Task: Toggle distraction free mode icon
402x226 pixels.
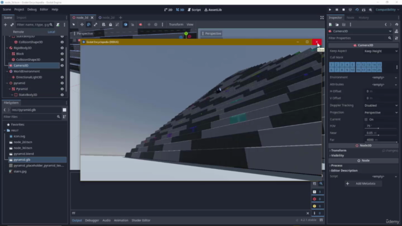Action: pyautogui.click(x=322, y=18)
